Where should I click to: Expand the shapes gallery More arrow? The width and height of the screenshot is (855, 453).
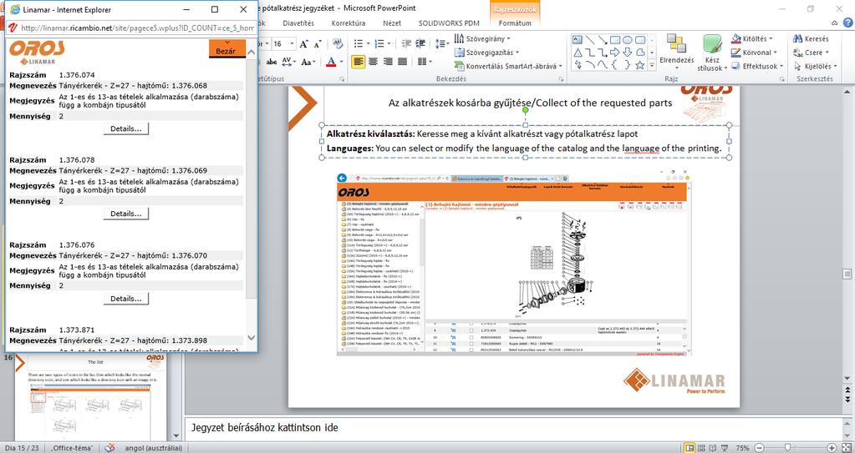653,65
